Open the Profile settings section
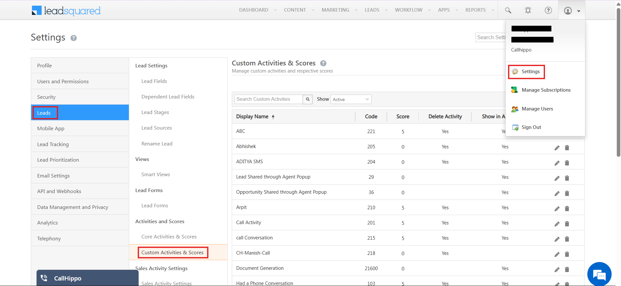Screen dimensions: 621x286 click(80, 65)
